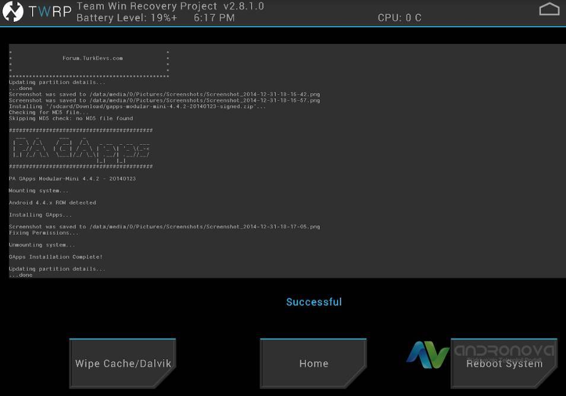Click the '6:17 PM' clock text
The width and height of the screenshot is (566, 396).
(214, 18)
